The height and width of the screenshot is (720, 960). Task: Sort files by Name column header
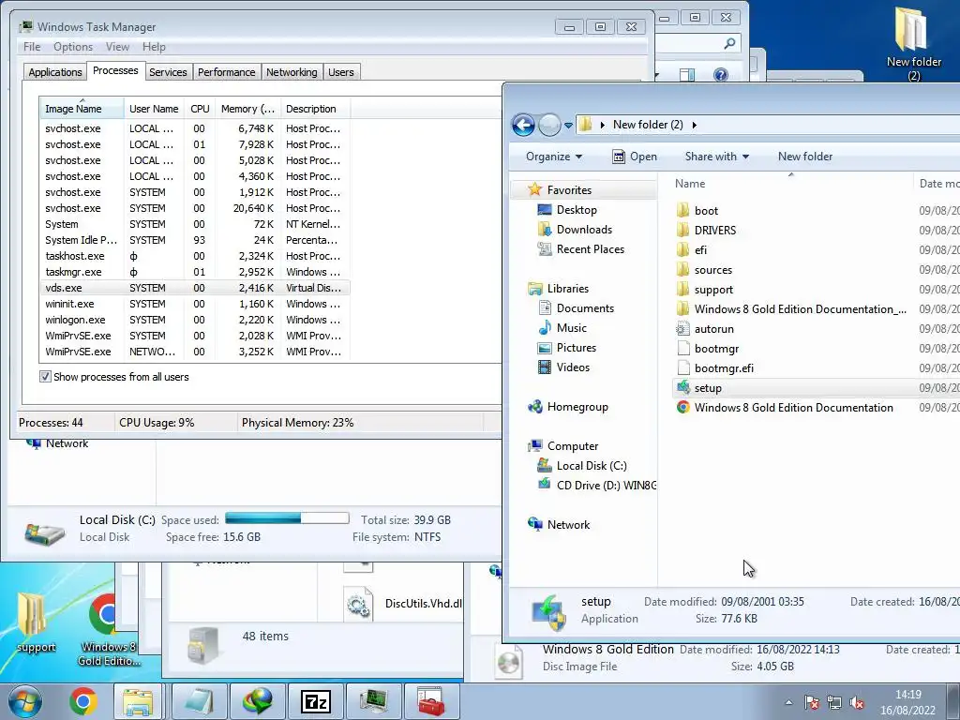point(690,184)
